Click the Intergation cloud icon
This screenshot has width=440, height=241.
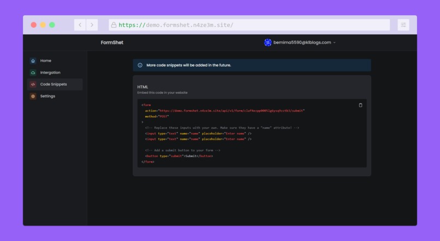(x=33, y=73)
